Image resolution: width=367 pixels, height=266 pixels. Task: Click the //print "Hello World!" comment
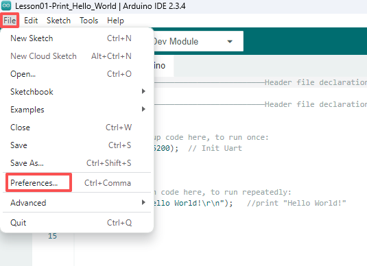(296, 203)
